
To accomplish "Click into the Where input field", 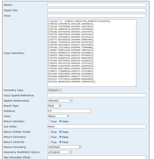I will (x=97, y=5).
